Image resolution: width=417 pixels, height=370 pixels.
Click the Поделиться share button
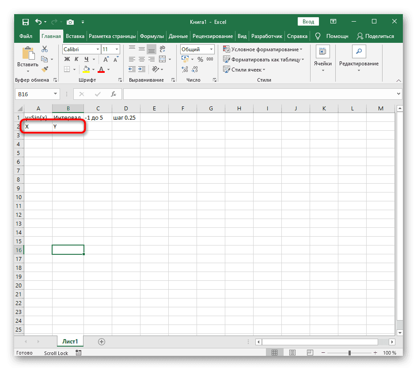coord(375,36)
